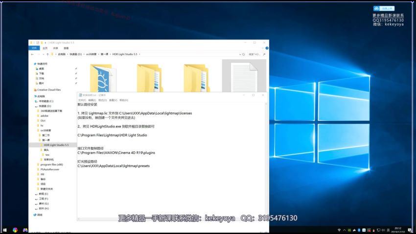Open the 主页 ribbon tab
This screenshot has height=234, width=416.
[45, 48]
